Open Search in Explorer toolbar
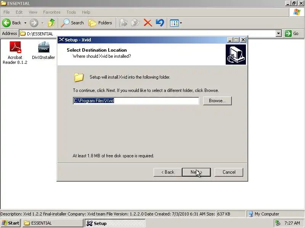This screenshot has width=305, height=228. (72, 23)
